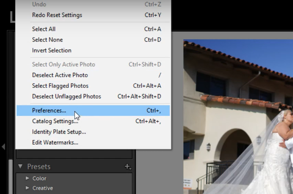The image size is (293, 194).
Task: Click Deselect Unflagged Photos
Action: [x=93, y=96]
